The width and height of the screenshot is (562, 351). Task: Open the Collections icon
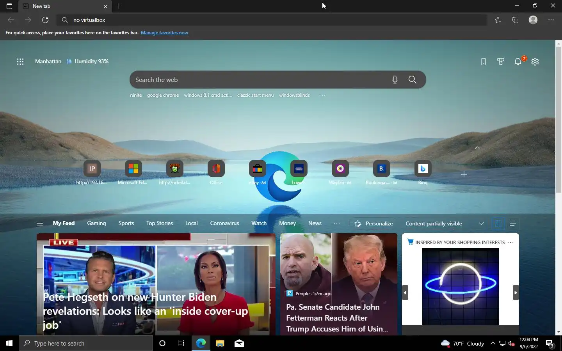tap(515, 20)
